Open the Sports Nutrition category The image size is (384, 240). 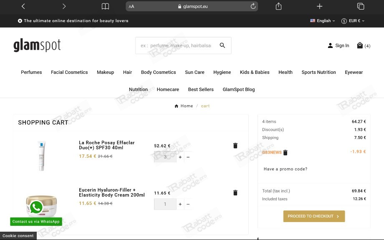coord(318,72)
